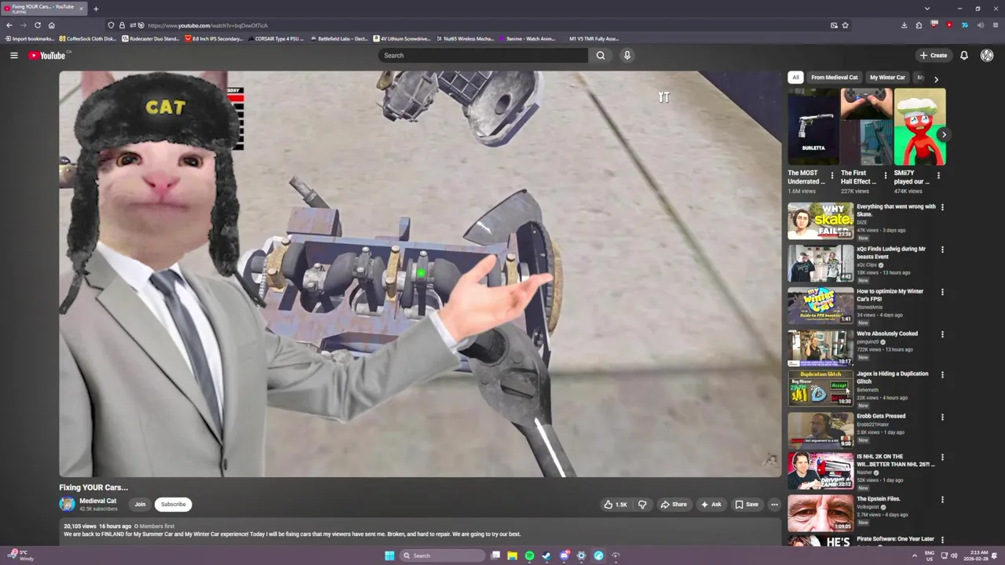This screenshot has width=1005, height=565.
Task: Go to browser home page
Action: pyautogui.click(x=51, y=25)
